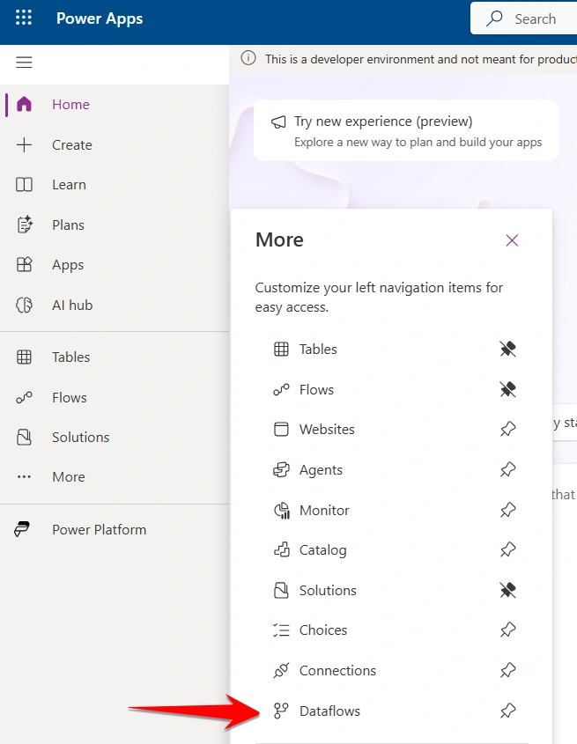Screen dimensions: 577x744
Task: Click the Plans icon in sidebar
Action: point(24,225)
